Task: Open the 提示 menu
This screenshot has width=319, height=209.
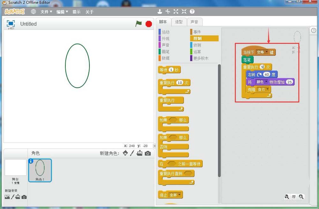Action: coord(77,12)
